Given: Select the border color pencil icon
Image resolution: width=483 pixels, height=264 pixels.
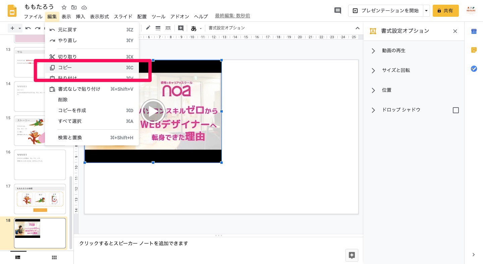Looking at the screenshot, I should click(x=148, y=28).
